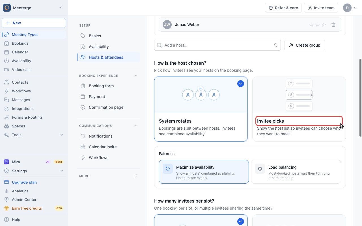Open the main sidebar Workflows item
This screenshot has width=362, height=226.
[34, 91]
